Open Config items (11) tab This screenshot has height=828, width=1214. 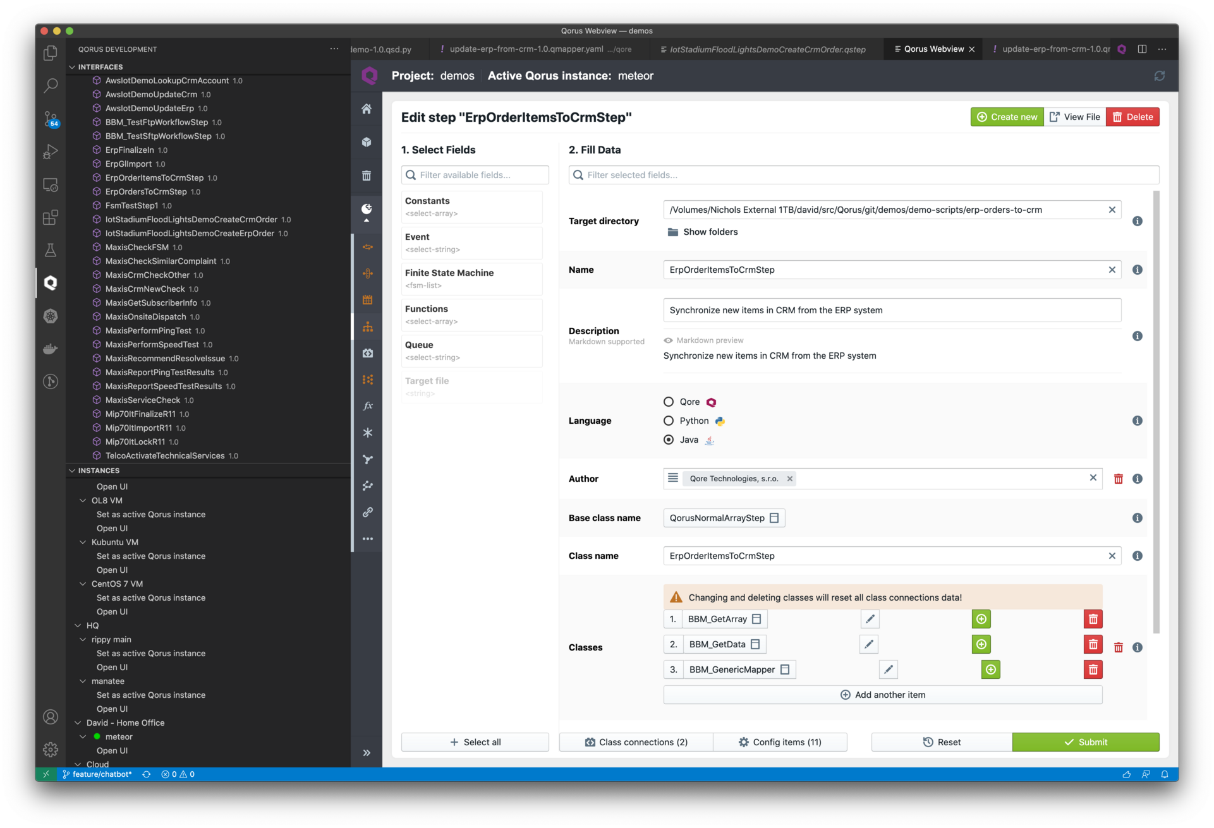[x=780, y=742]
